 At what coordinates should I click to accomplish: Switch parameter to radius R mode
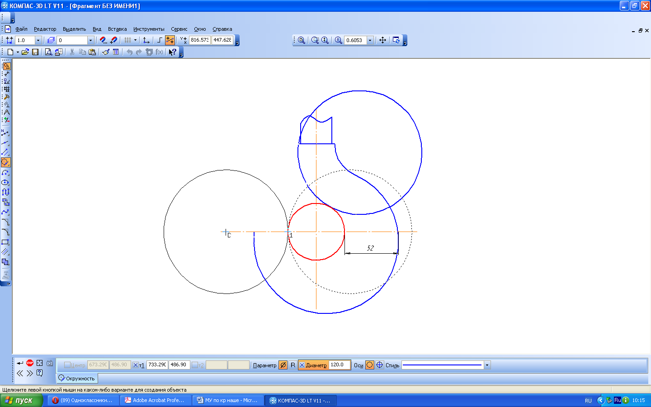293,365
